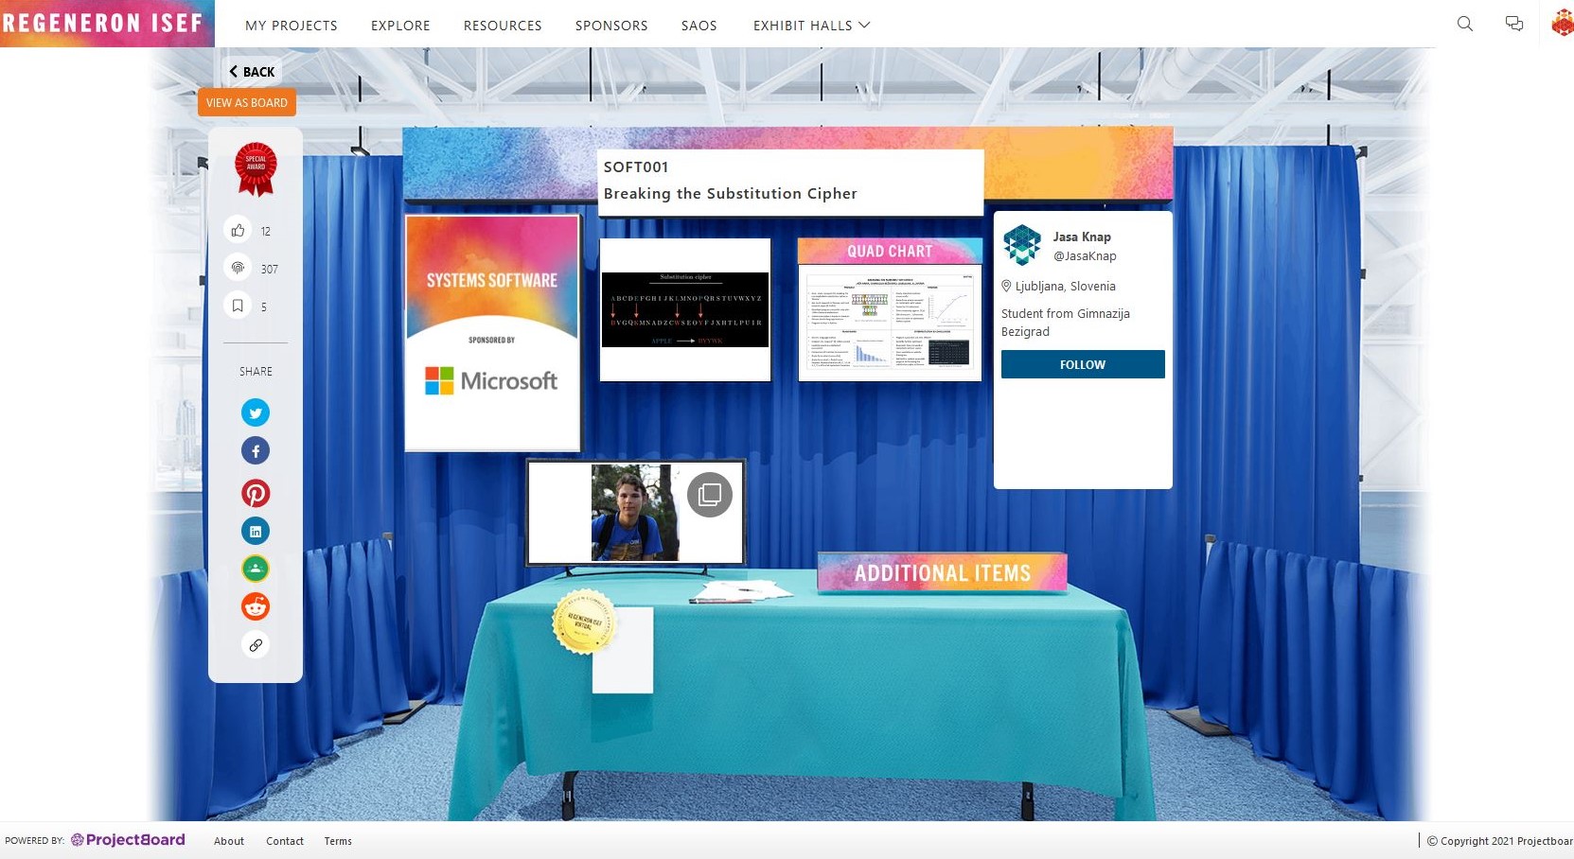Open the Substitution cipher image
This screenshot has width=1574, height=859.
(685, 310)
